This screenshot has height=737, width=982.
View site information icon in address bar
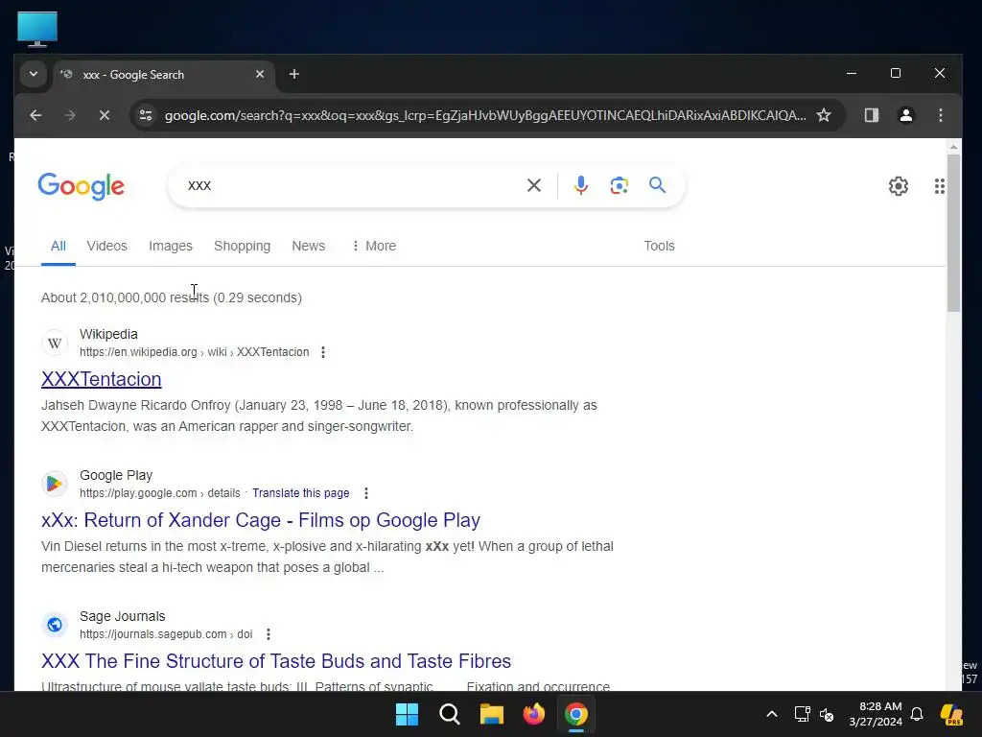(x=146, y=115)
